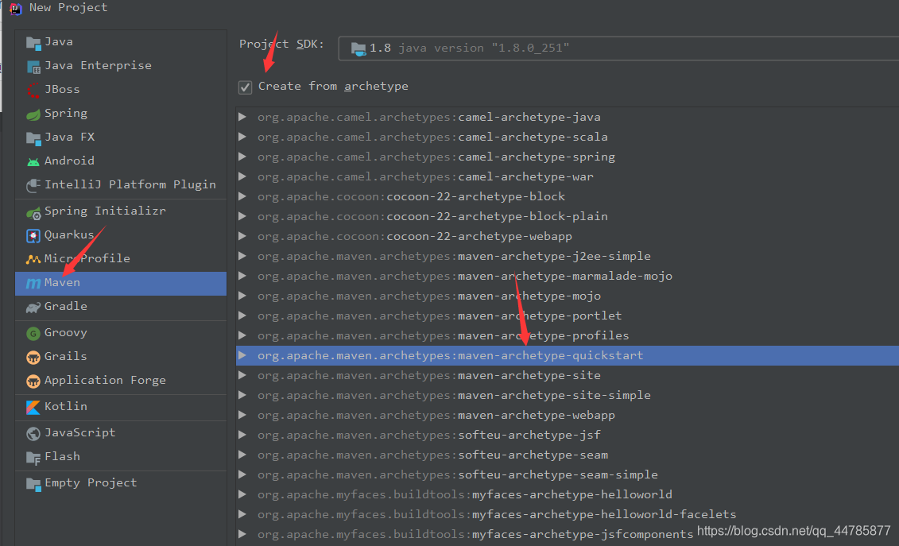Select the Grails icon
Viewport: 899px width, 546px height.
(33, 358)
